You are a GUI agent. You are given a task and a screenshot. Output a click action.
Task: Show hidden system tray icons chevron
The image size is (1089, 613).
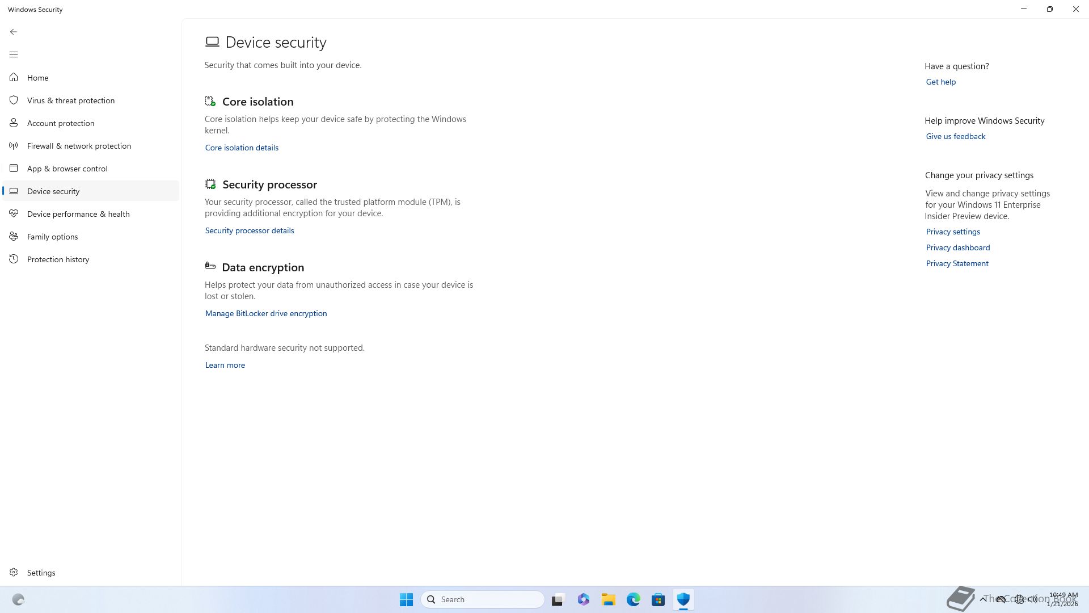982,599
